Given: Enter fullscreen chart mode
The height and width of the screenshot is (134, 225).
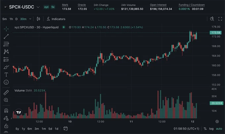Looking at the screenshot, I should [x=220, y=19].
